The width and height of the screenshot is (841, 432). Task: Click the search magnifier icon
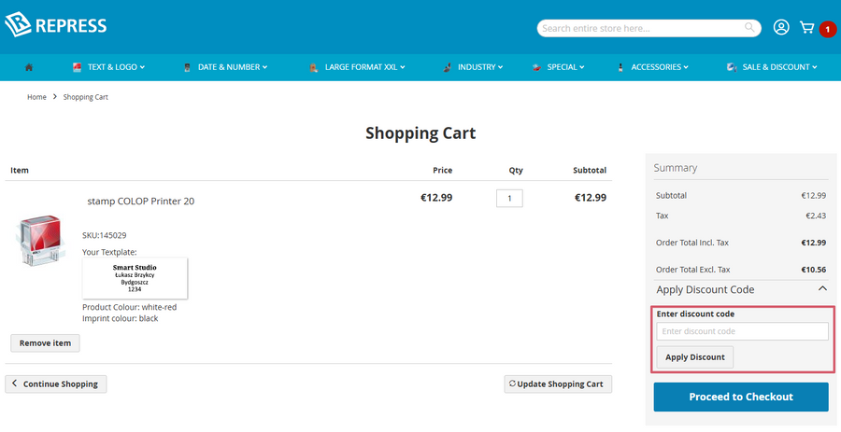[x=749, y=28]
